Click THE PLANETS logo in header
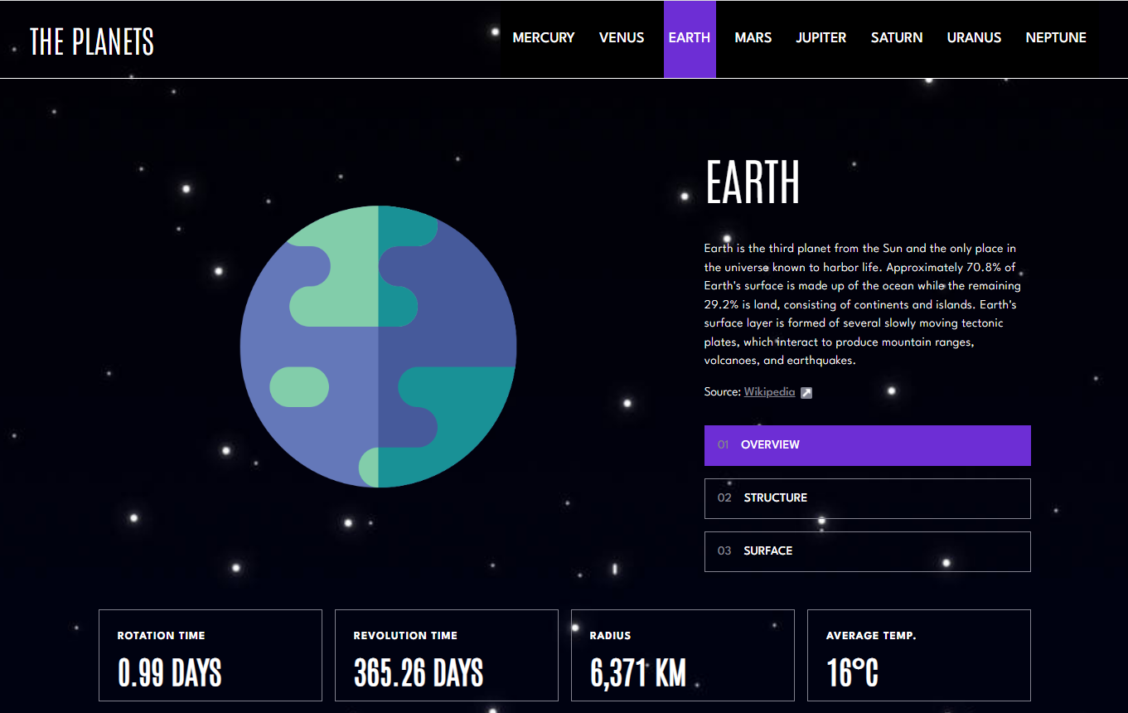1128x713 pixels. click(x=92, y=41)
